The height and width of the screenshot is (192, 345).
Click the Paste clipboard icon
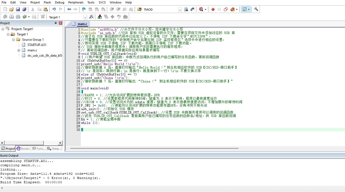pos(46,9)
